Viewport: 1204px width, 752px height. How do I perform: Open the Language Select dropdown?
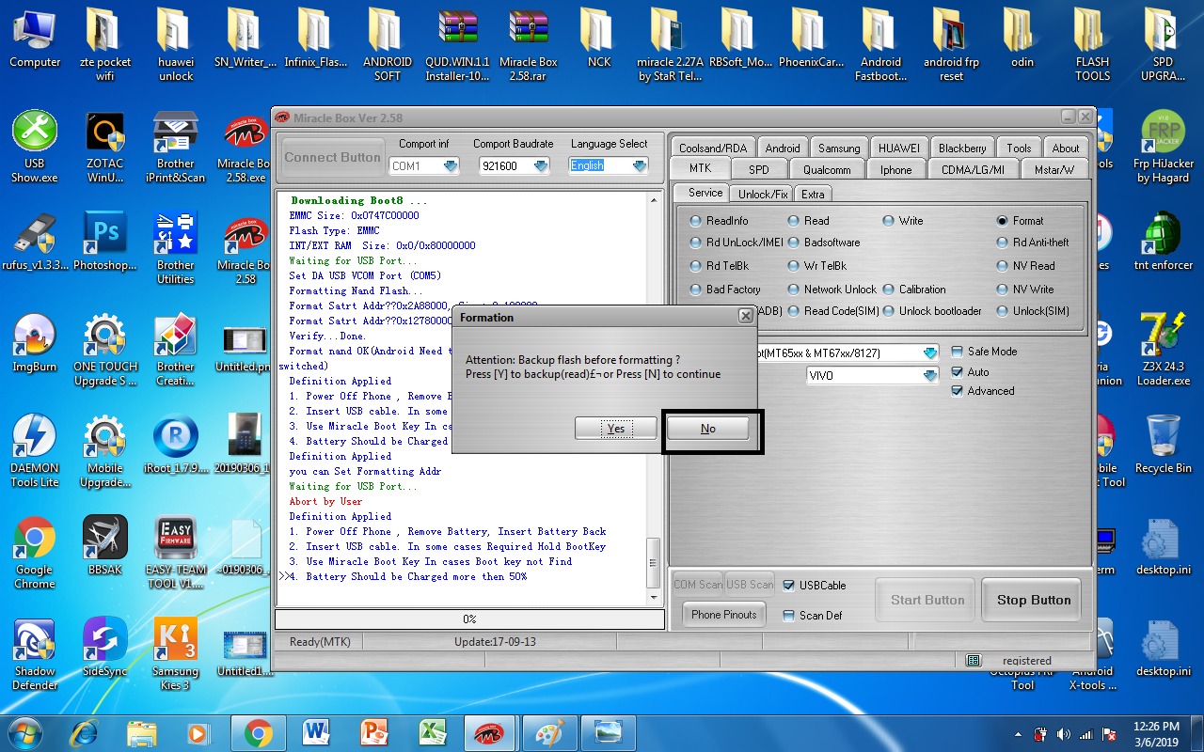pos(640,166)
